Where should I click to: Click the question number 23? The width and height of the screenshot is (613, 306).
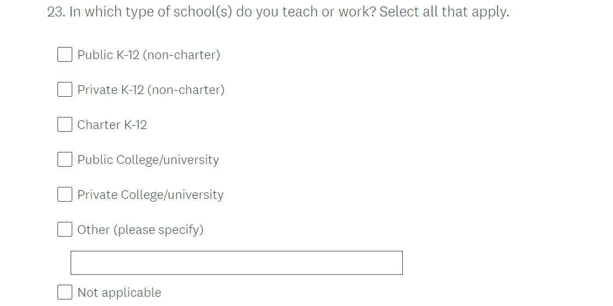click(56, 12)
